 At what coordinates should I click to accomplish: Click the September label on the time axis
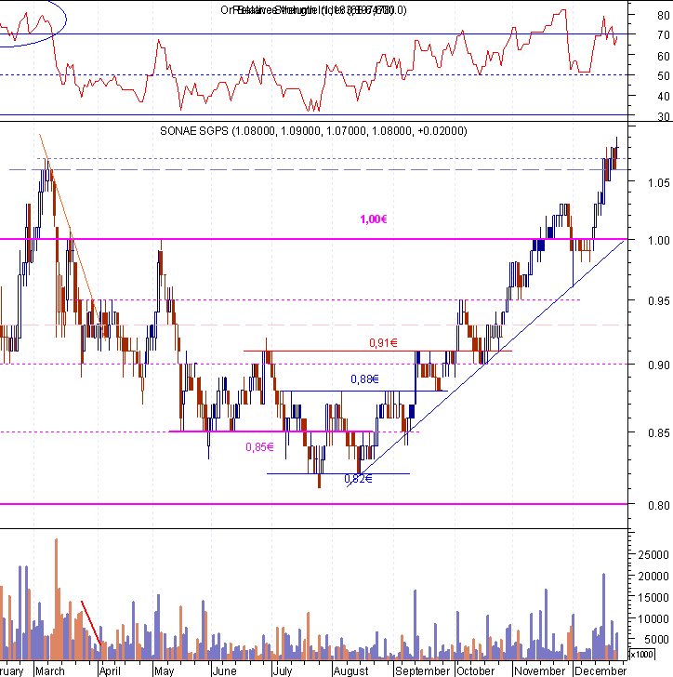tap(423, 671)
